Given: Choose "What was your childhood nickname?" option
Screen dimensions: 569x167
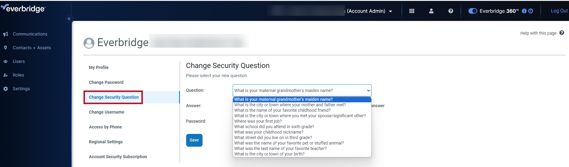Looking at the screenshot, I should coord(269,132).
